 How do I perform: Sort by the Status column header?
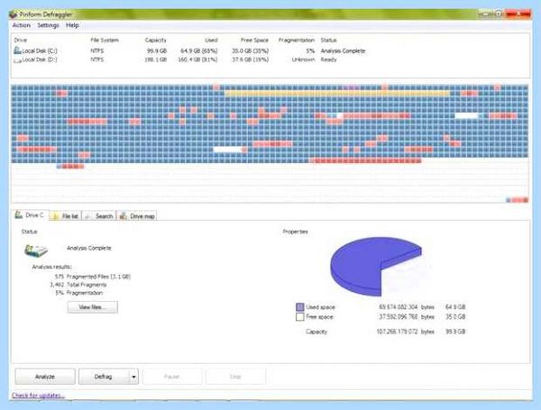(328, 40)
